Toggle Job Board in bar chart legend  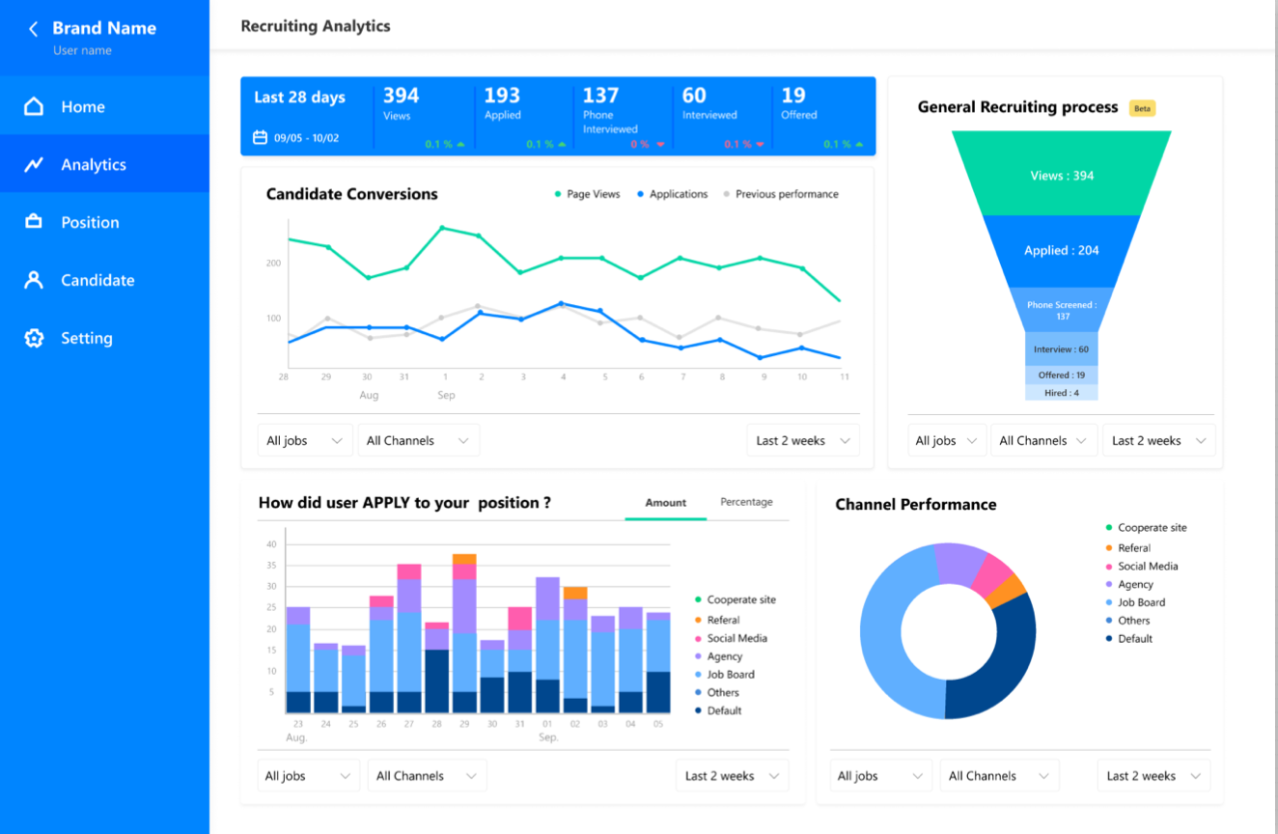point(724,675)
